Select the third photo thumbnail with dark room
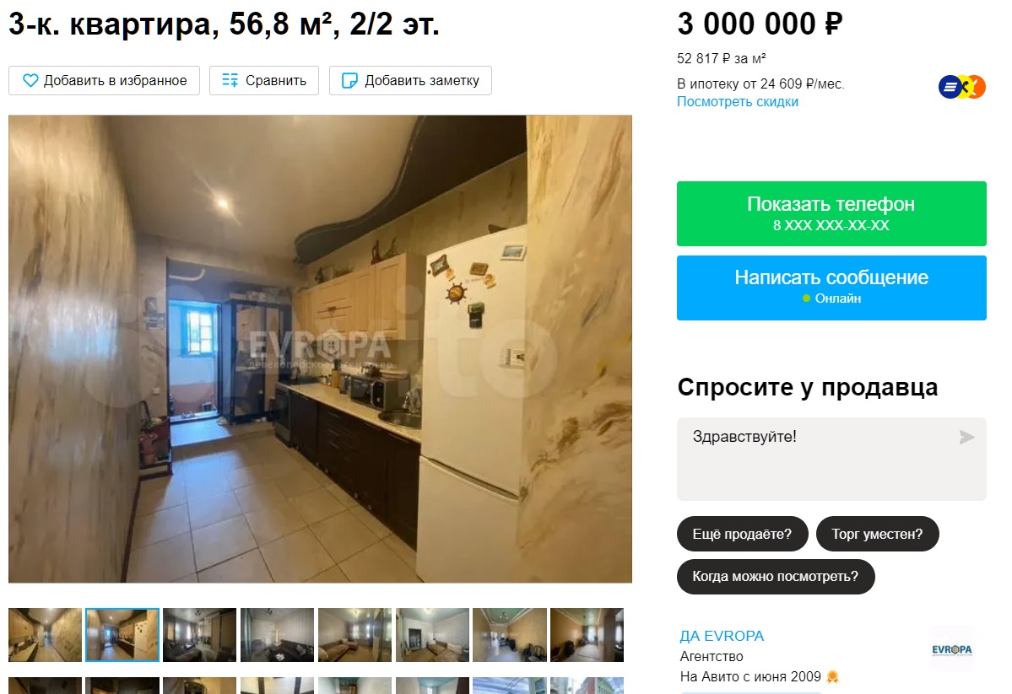The width and height of the screenshot is (1012, 694). (x=199, y=635)
